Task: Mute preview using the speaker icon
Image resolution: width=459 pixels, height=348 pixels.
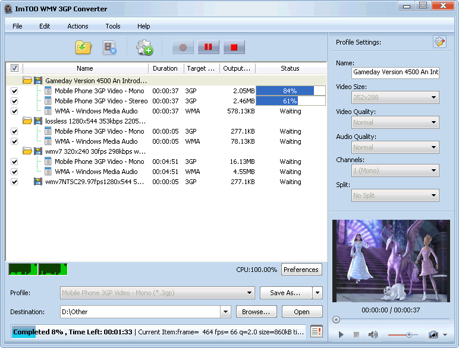Action: pyautogui.click(x=373, y=335)
